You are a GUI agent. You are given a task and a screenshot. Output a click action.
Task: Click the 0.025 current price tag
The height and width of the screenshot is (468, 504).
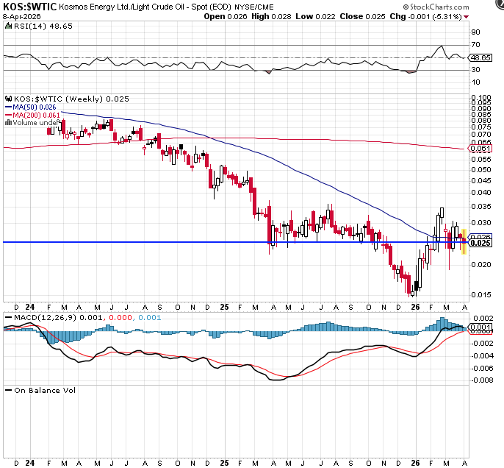480,244
